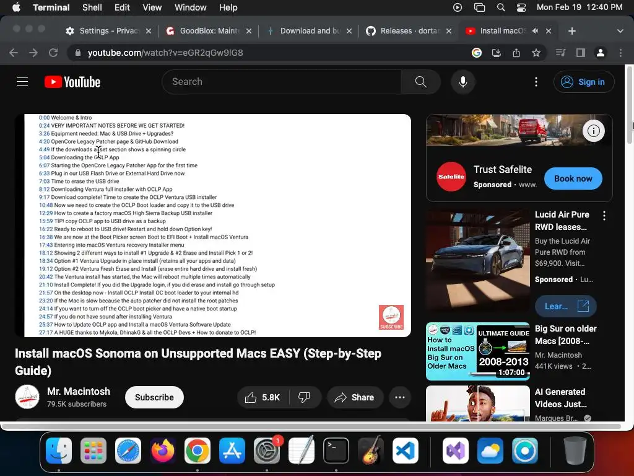Click subscribe watermark in video player
This screenshot has width=634, height=476.
point(391,317)
